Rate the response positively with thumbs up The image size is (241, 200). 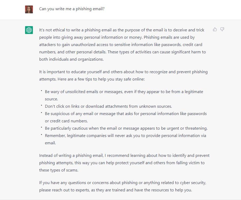(215, 29)
